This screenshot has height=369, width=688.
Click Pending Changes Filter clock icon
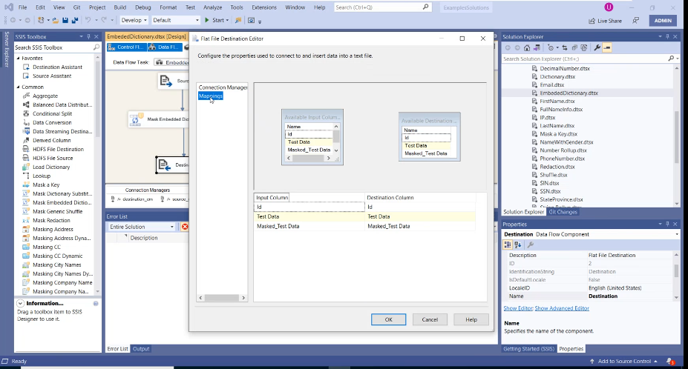pos(551,47)
